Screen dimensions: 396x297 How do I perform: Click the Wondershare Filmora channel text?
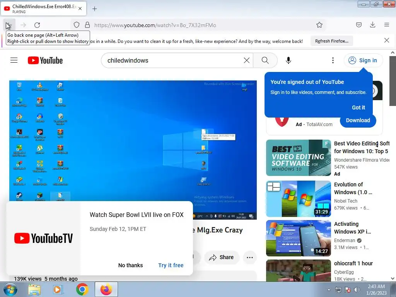(362, 160)
